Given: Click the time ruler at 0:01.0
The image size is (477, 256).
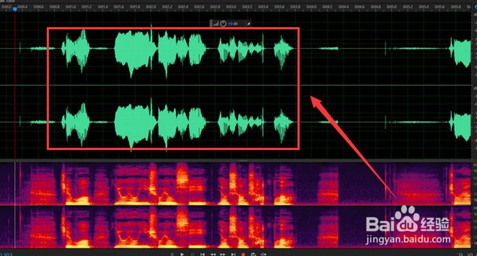Looking at the screenshot, I should coord(71,7).
